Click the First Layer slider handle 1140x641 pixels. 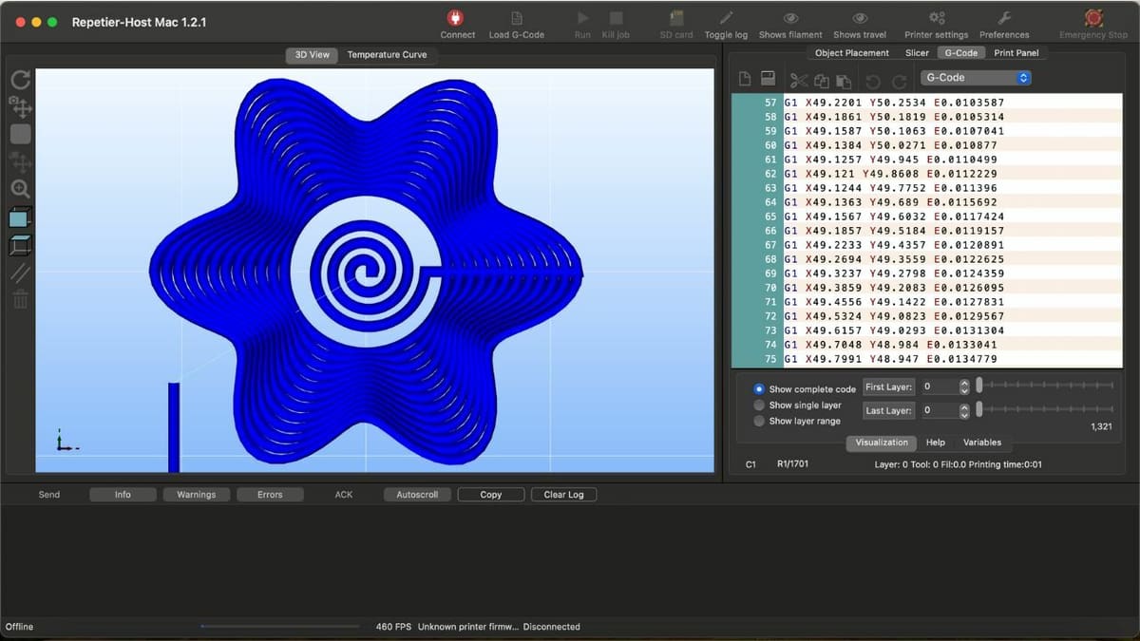pyautogui.click(x=979, y=386)
